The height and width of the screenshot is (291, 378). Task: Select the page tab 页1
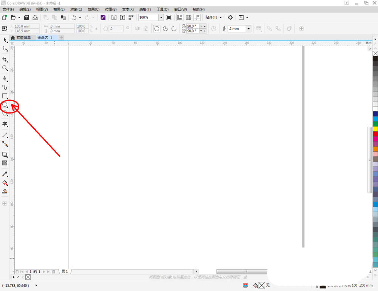point(65,271)
